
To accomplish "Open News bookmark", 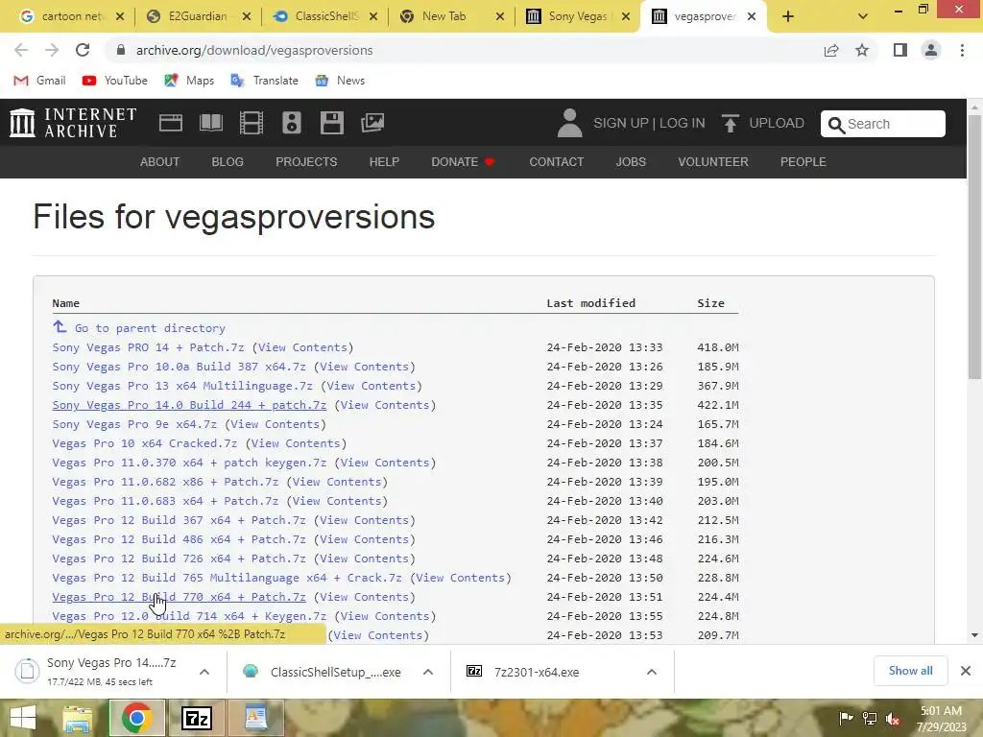I will [x=340, y=81].
